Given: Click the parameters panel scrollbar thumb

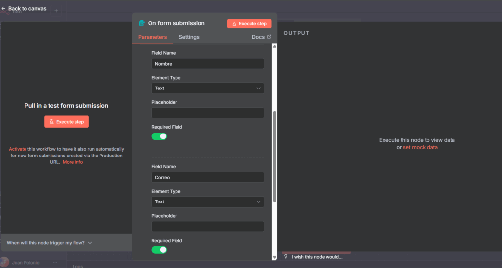Looking at the screenshot, I should point(274,156).
